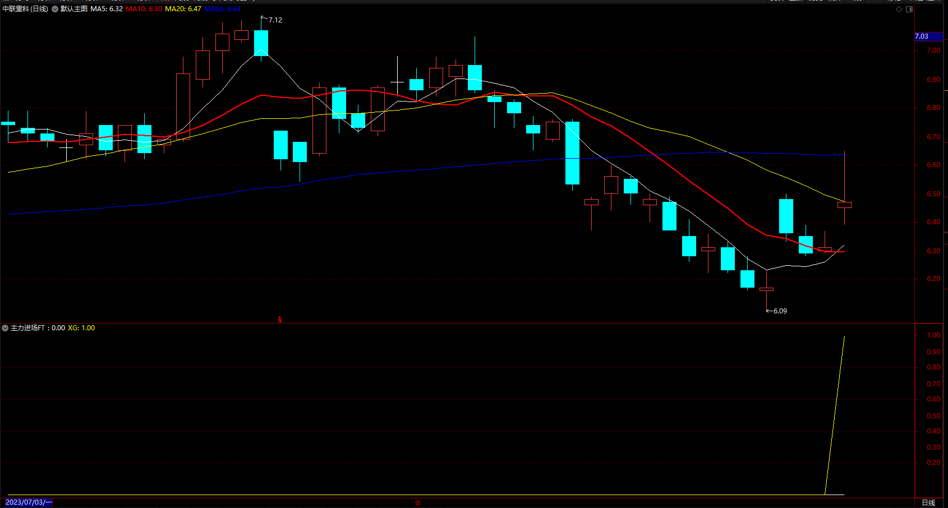Click the 日线 period label at bottom right

(929, 503)
